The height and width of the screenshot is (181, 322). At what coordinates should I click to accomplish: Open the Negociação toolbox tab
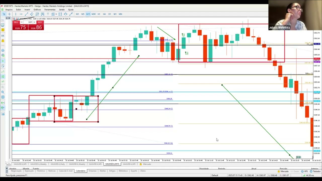point(16,171)
